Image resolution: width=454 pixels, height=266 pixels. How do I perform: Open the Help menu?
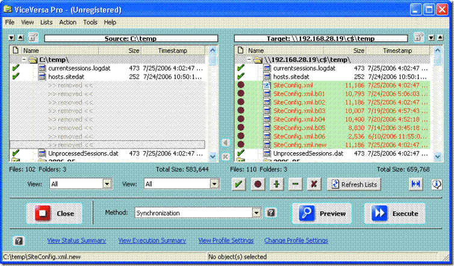click(x=110, y=22)
